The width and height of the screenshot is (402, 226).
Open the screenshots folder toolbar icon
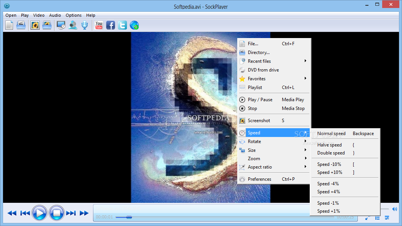(47, 25)
